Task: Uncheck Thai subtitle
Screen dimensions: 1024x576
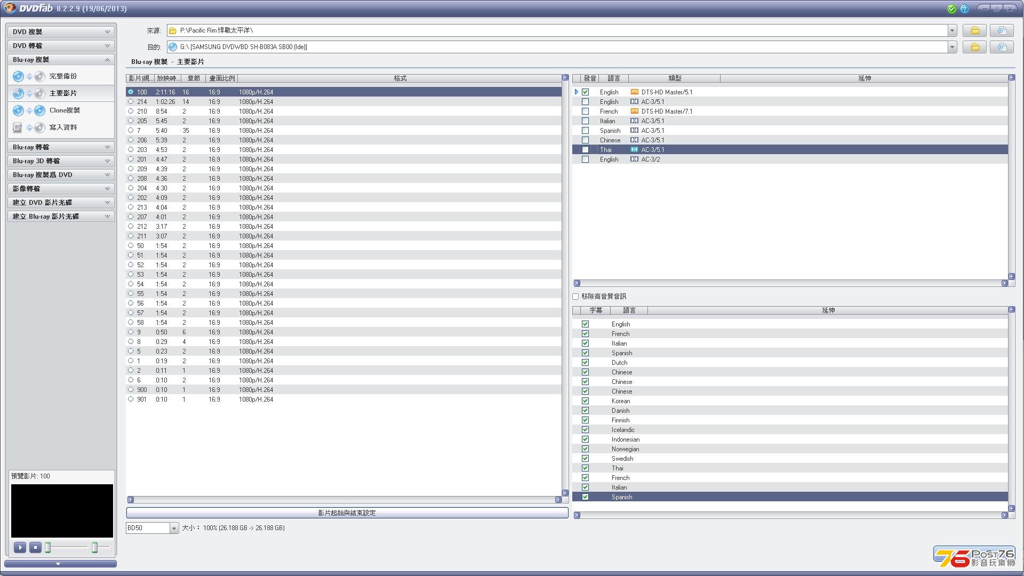Action: point(585,468)
